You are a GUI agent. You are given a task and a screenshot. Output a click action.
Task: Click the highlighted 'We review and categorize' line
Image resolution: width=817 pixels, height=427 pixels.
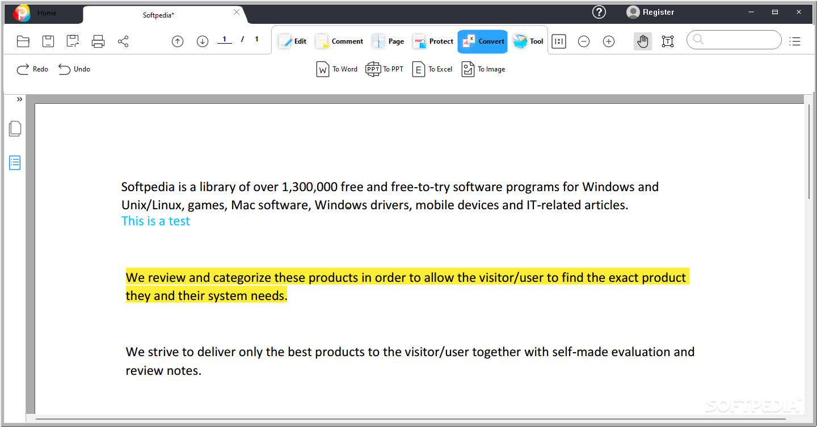click(406, 278)
